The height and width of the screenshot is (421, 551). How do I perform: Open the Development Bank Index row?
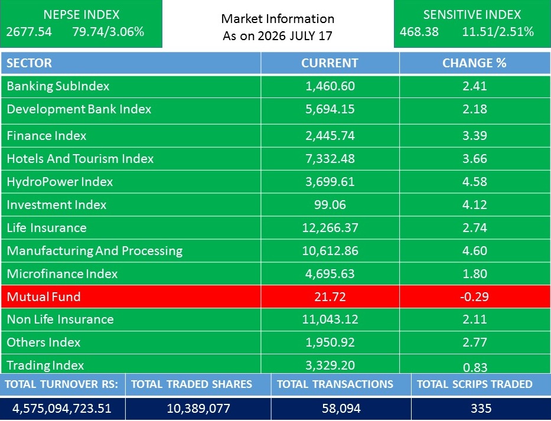(x=275, y=110)
